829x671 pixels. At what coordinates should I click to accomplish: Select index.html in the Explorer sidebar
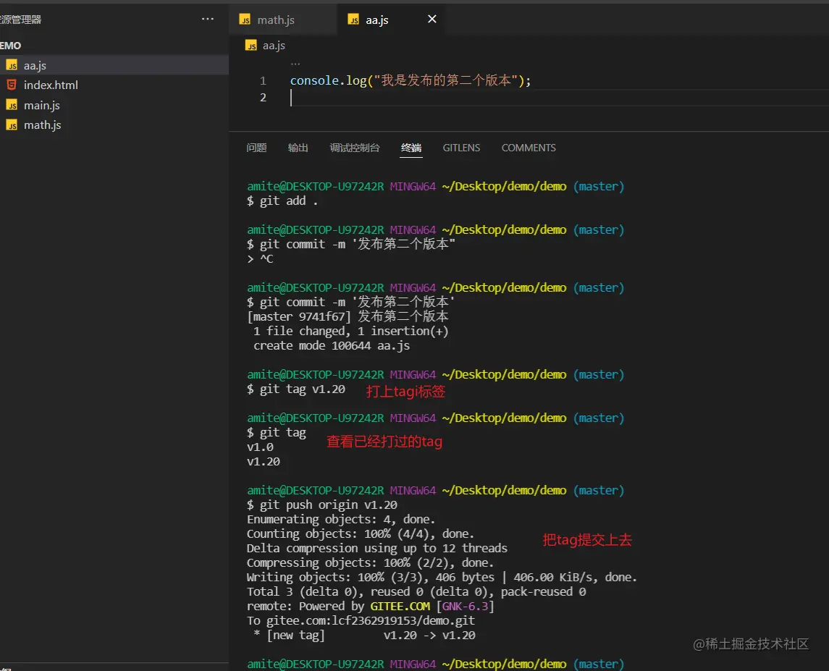[51, 85]
